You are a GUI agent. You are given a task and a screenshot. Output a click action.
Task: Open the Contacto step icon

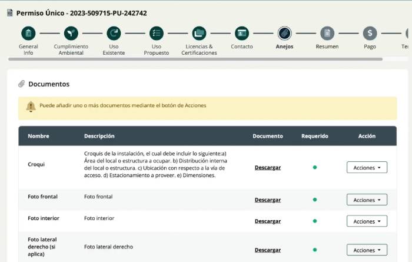tap(242, 34)
